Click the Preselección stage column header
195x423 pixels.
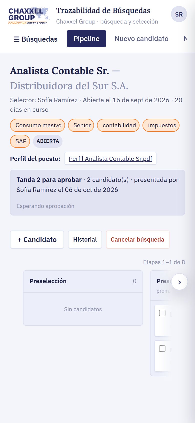(83, 281)
